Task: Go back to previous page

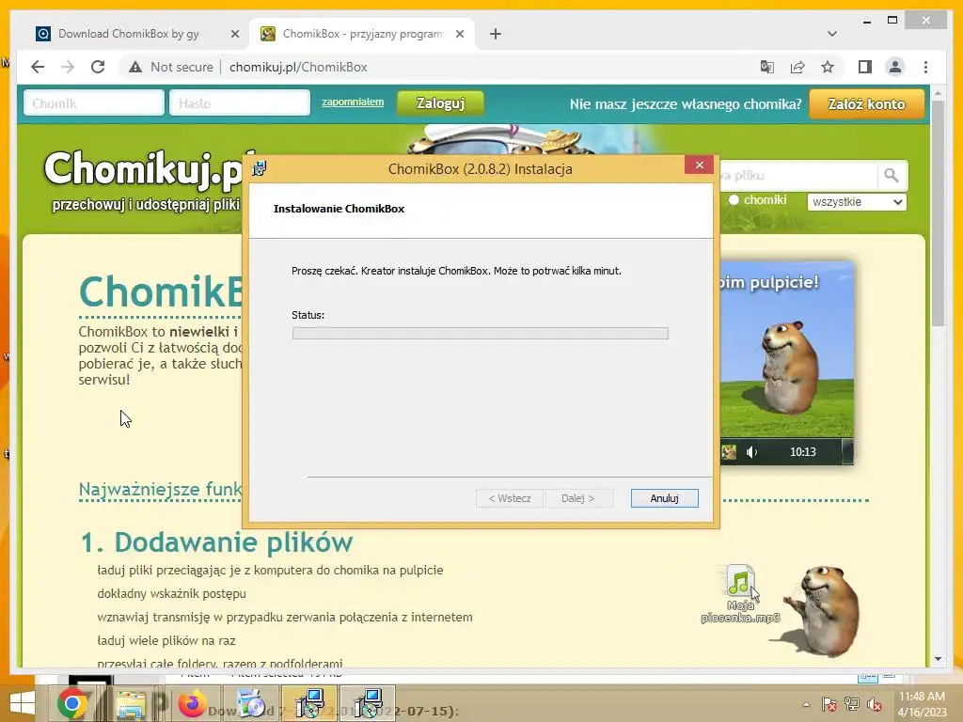Action: tap(38, 67)
